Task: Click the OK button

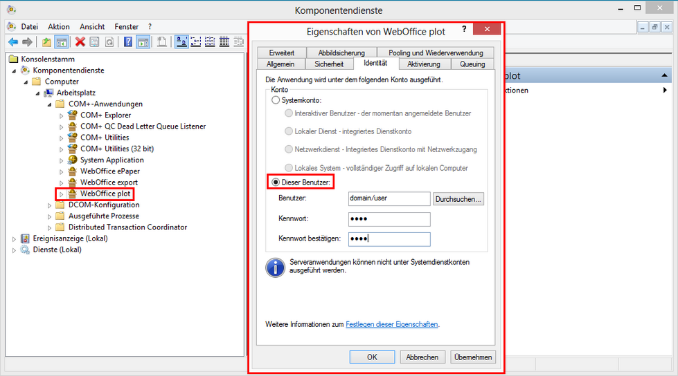Action: click(x=373, y=357)
